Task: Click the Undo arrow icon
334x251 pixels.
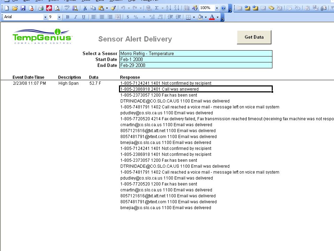Action: 123,8
